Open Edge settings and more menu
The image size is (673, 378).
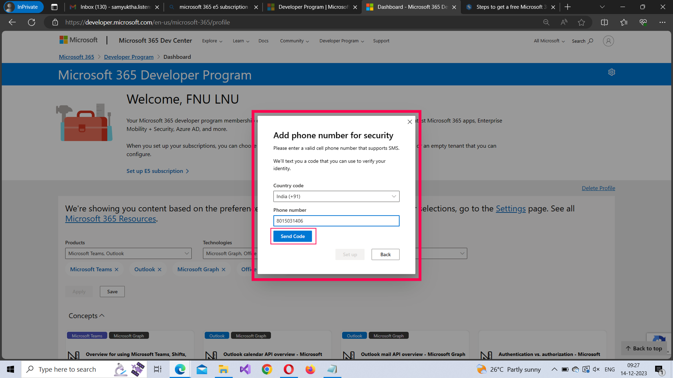[662, 22]
